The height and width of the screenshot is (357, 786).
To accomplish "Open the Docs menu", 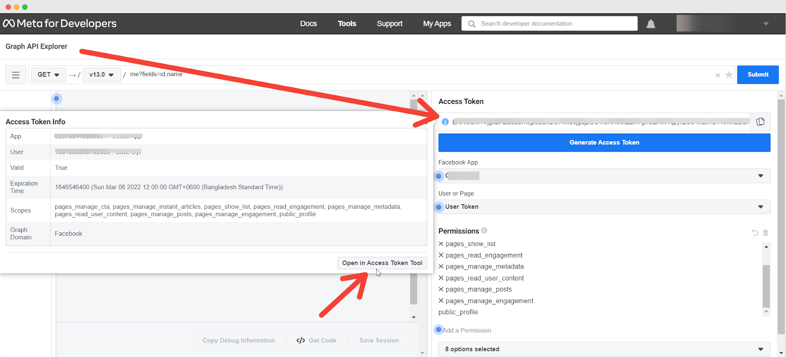I will [x=309, y=24].
